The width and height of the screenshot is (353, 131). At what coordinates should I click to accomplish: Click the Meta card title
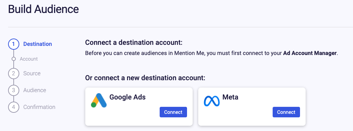tap(230, 97)
